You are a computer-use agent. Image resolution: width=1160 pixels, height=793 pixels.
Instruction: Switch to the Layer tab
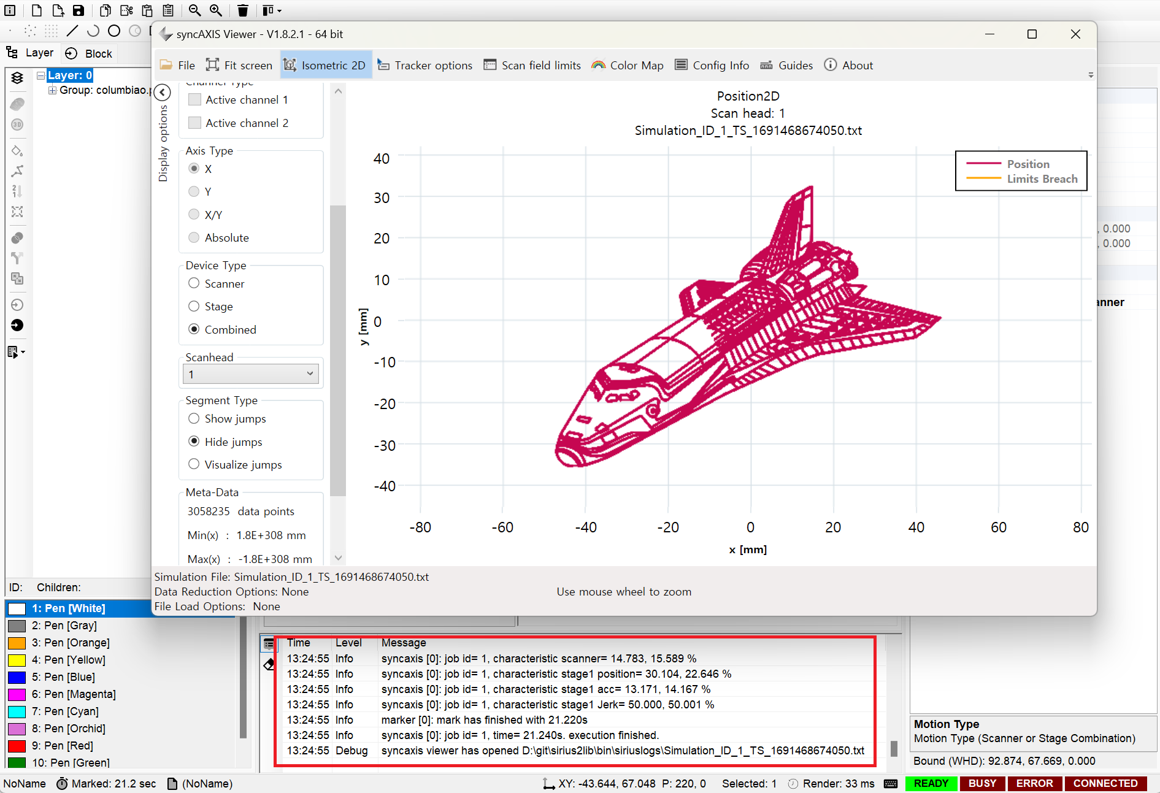[30, 53]
